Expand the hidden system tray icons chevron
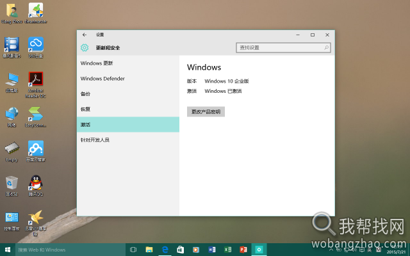This screenshot has width=410, height=256. [331, 250]
